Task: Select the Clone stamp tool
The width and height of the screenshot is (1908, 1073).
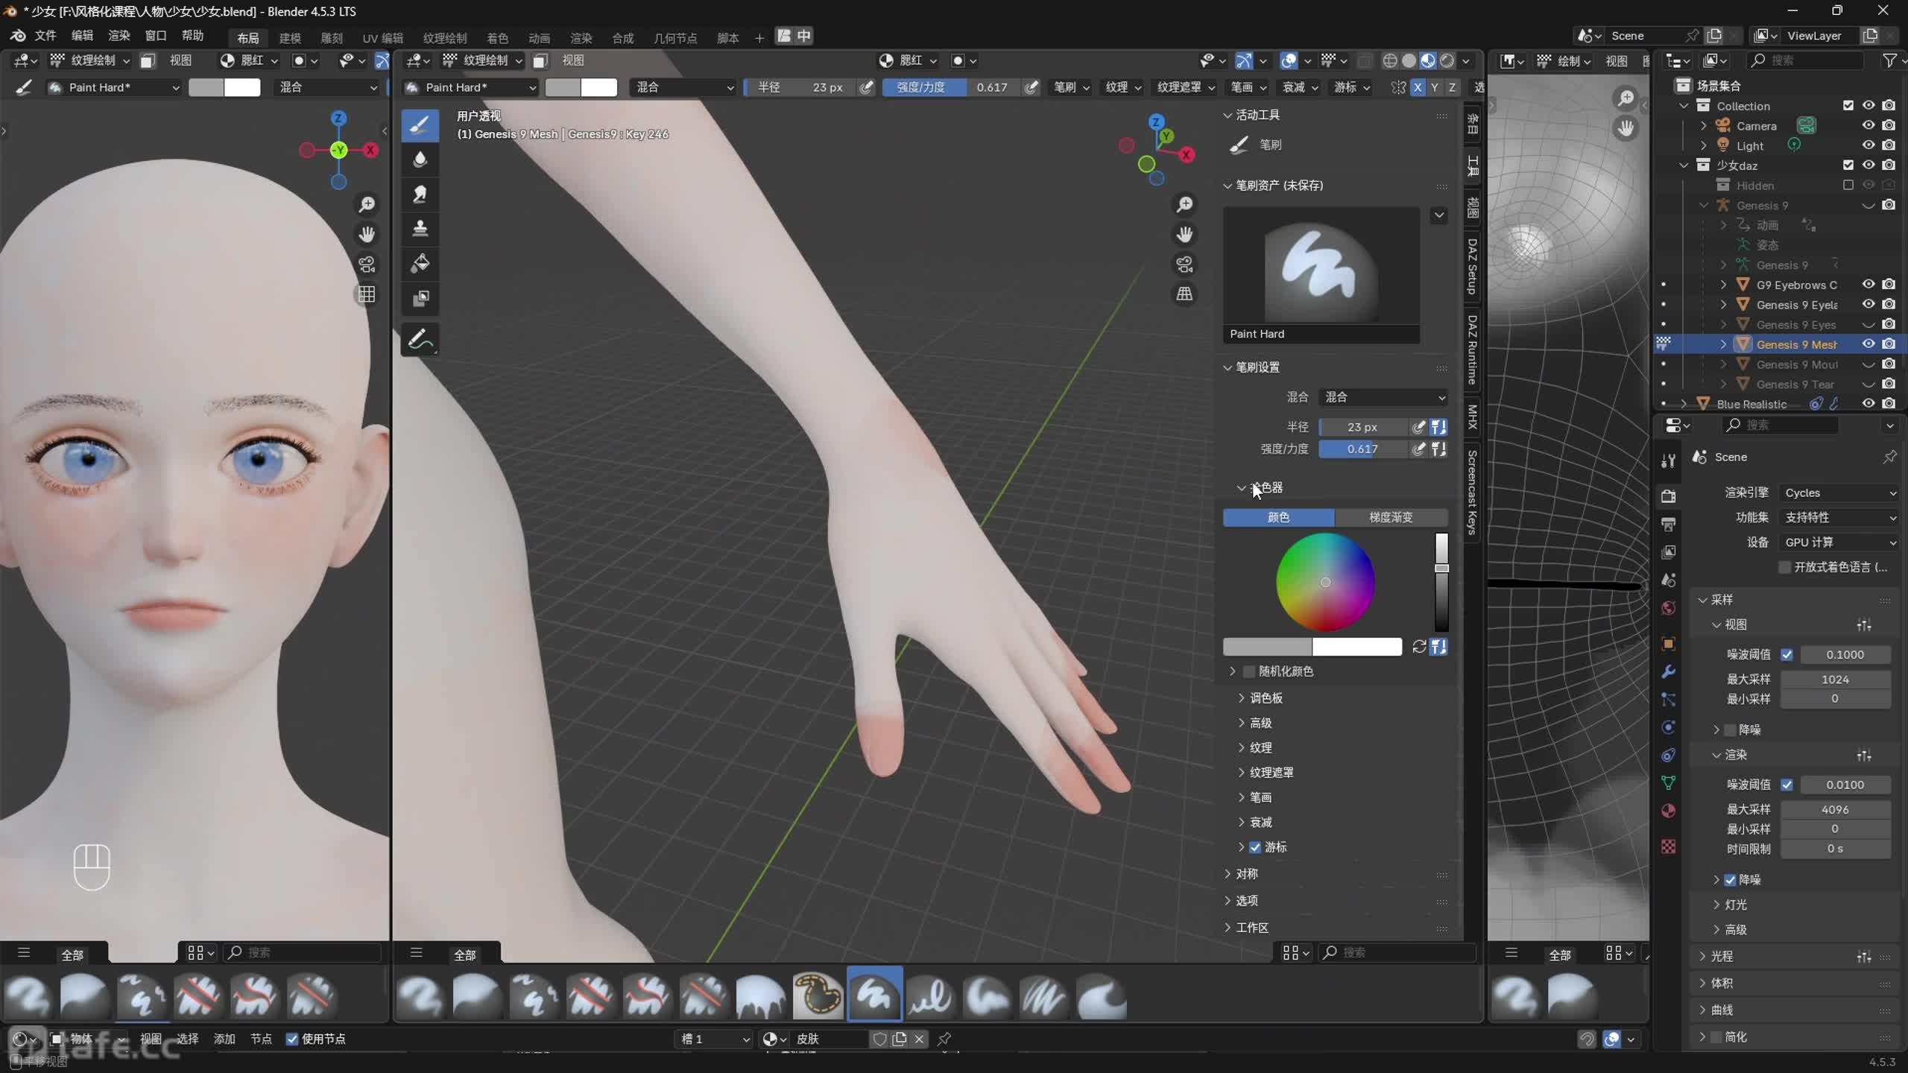Action: pos(420,229)
